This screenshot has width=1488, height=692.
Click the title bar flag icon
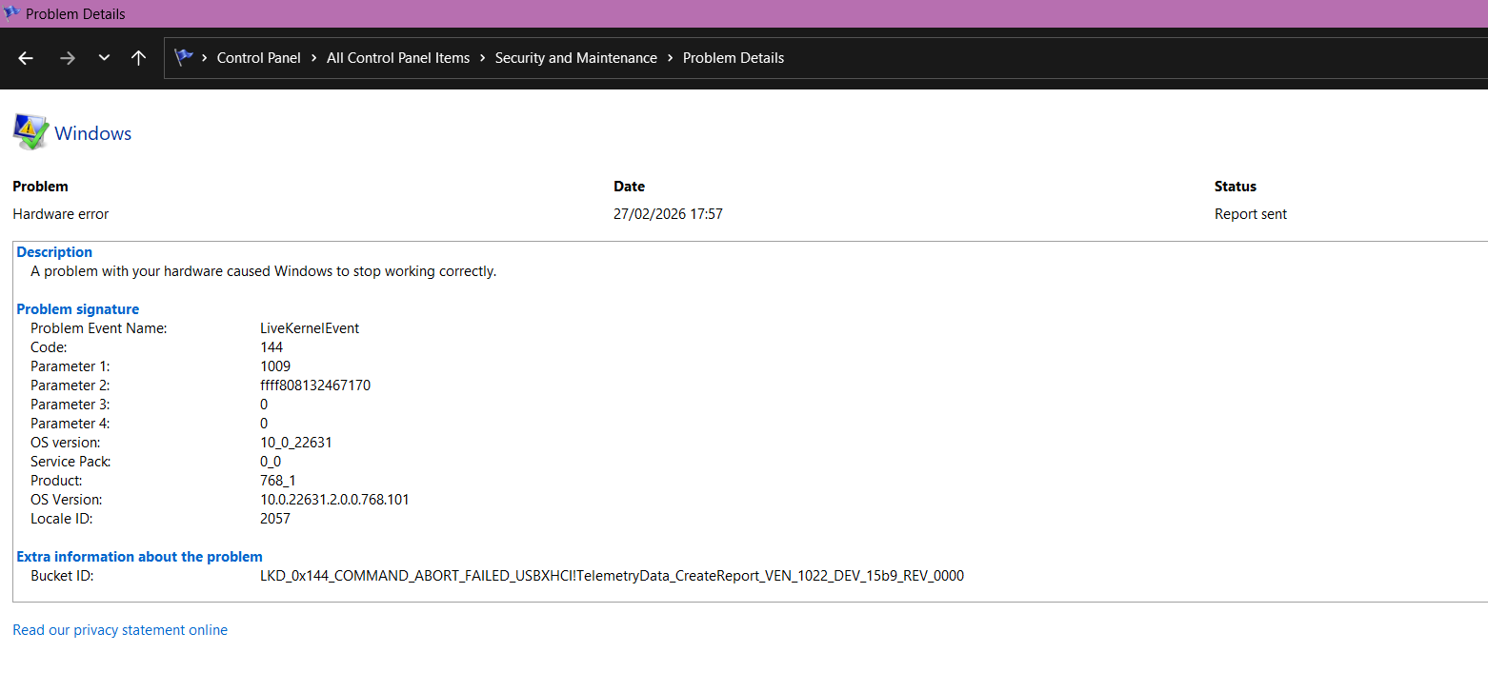[x=12, y=13]
